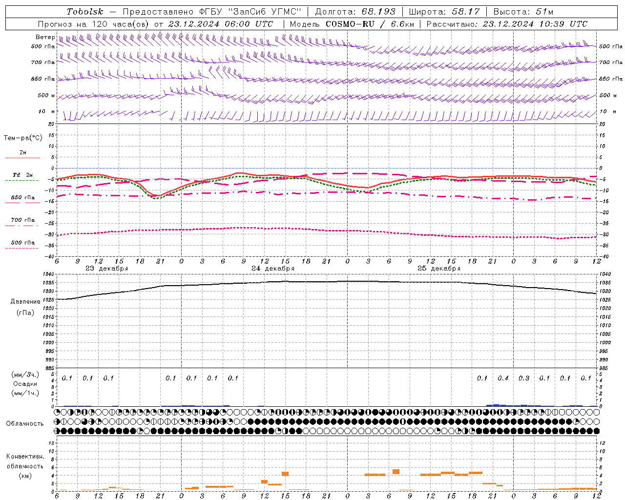Click the Td 2м dew point legend entry
This screenshot has width=625, height=500.
click(x=23, y=175)
